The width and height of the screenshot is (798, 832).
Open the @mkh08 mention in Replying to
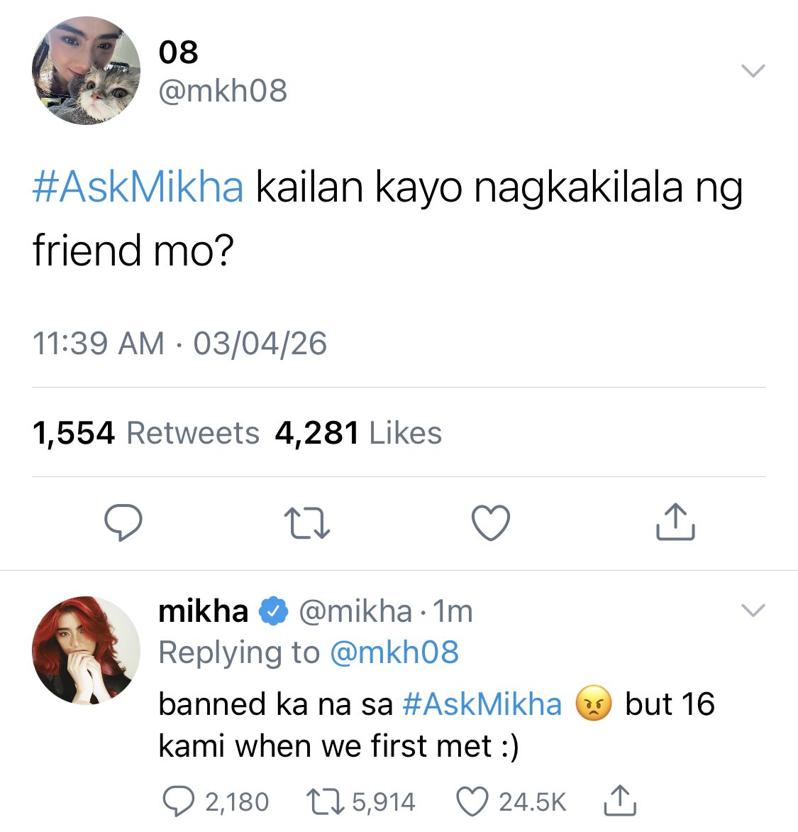point(394,652)
